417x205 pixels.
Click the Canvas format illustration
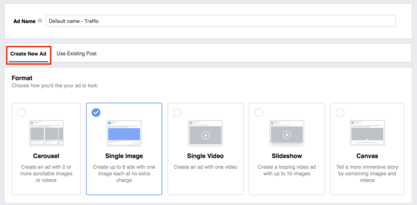tap(367, 133)
